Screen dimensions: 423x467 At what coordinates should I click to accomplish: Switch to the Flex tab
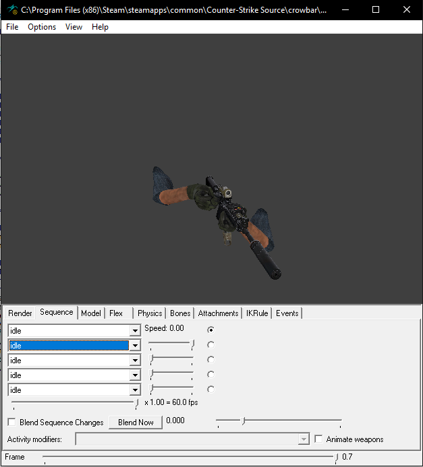click(x=116, y=313)
